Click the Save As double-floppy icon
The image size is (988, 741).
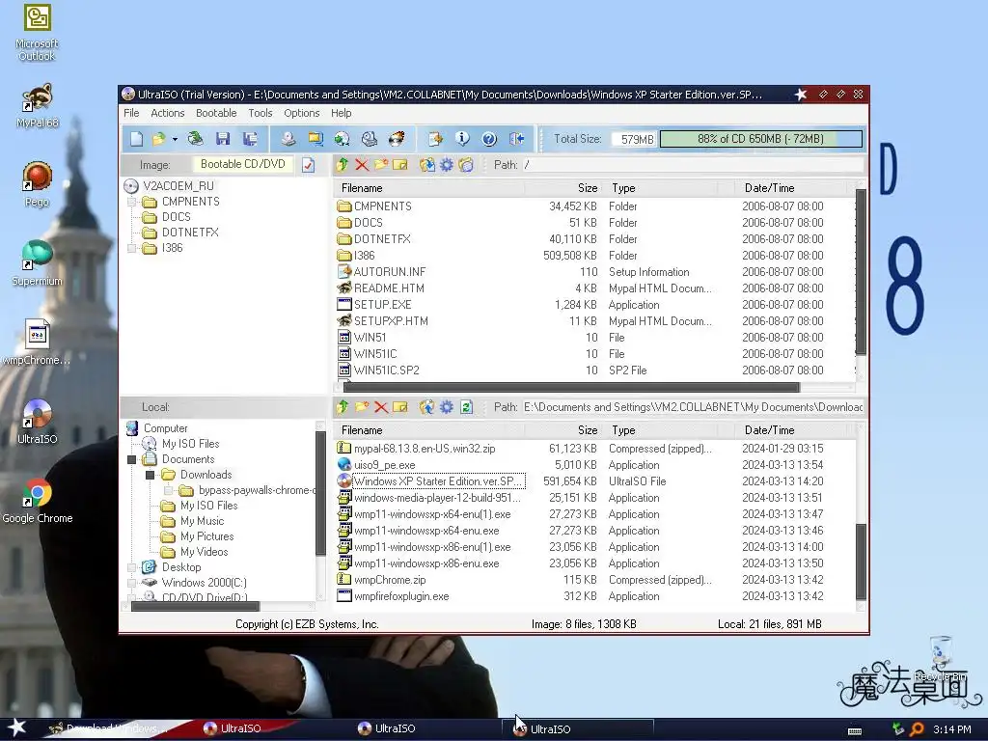point(250,139)
